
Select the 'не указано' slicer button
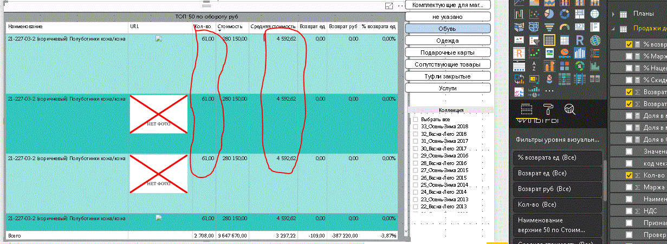[448, 17]
